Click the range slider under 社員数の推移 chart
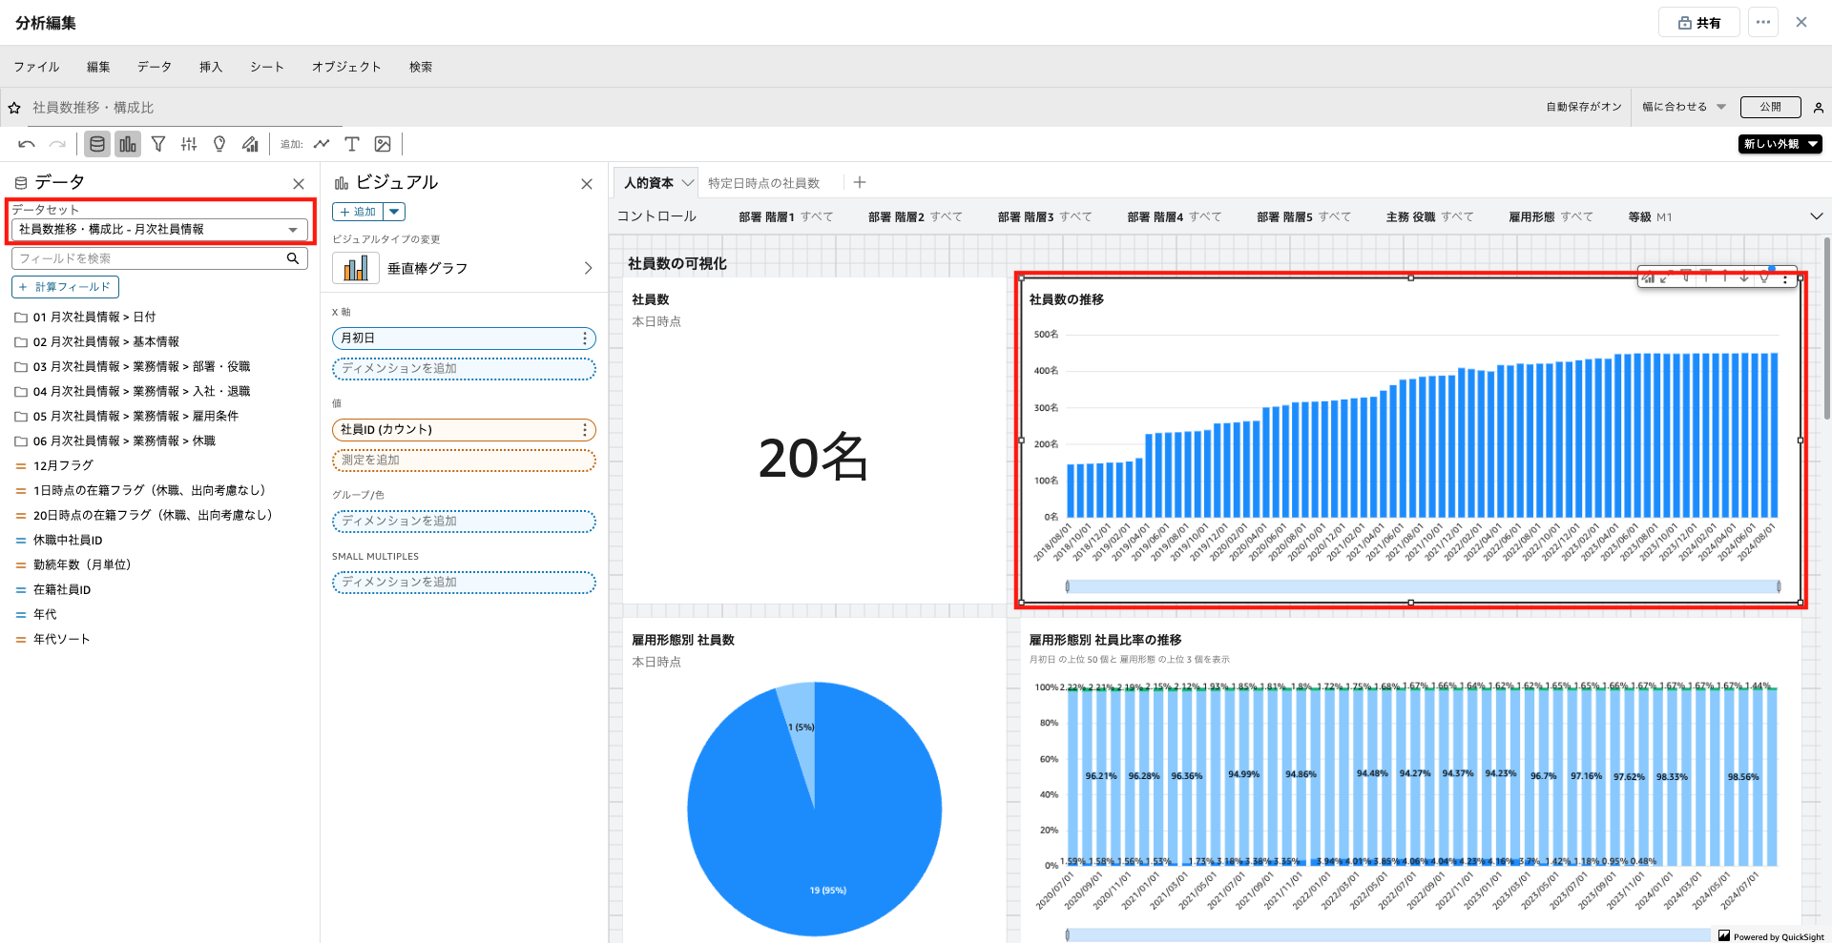Screen dimensions: 1832x943 pos(1422,586)
